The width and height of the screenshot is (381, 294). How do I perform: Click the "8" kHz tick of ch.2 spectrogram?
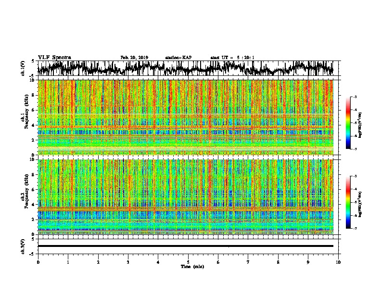click(34, 175)
